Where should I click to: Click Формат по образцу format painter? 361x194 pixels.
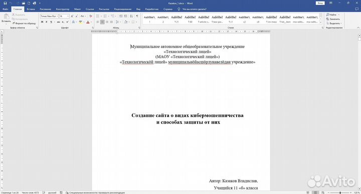(24, 23)
